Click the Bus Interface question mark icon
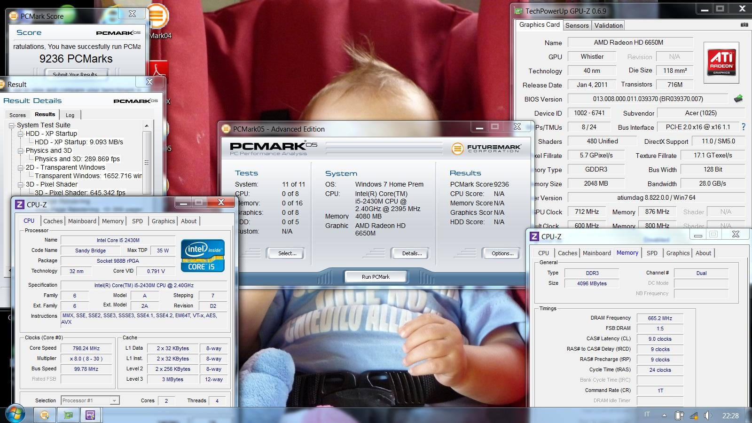Screen dimensions: 752x423 743,127
